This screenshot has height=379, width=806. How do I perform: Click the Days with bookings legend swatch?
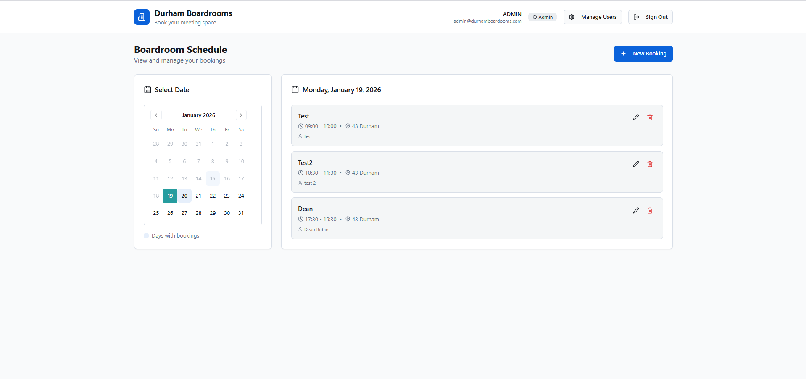(146, 236)
